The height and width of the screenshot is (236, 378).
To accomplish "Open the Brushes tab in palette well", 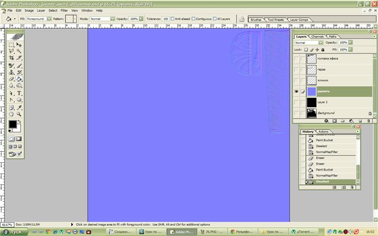I will (x=256, y=19).
